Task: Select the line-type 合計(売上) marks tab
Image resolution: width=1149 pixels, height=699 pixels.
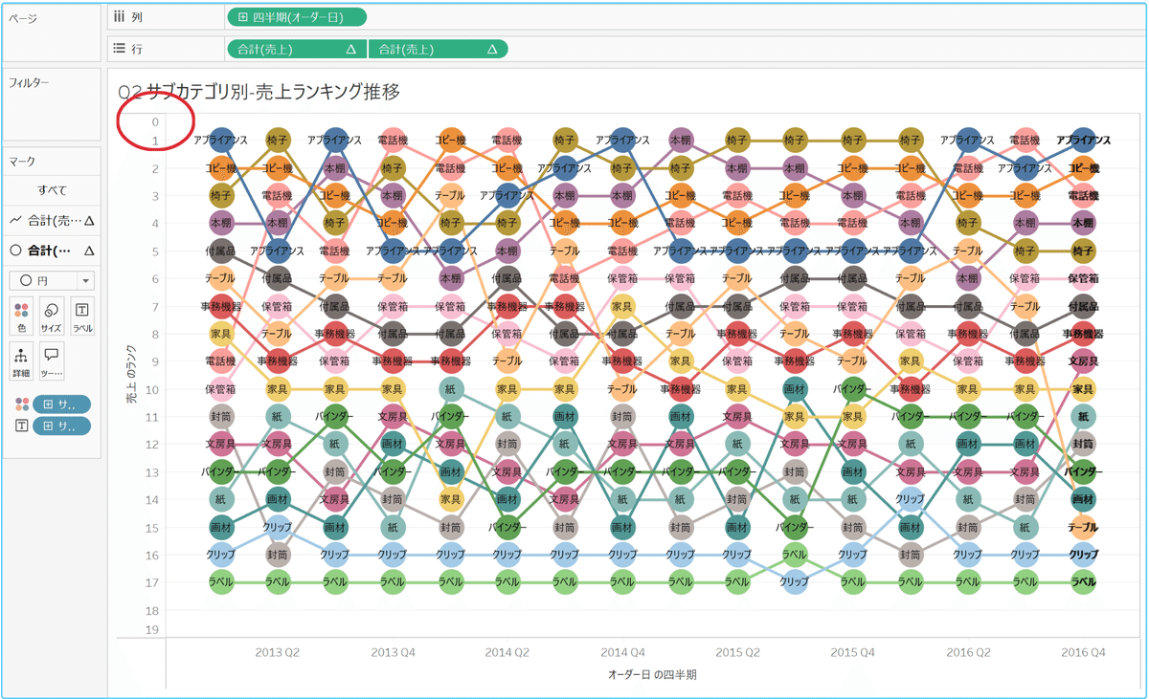Action: (52, 221)
